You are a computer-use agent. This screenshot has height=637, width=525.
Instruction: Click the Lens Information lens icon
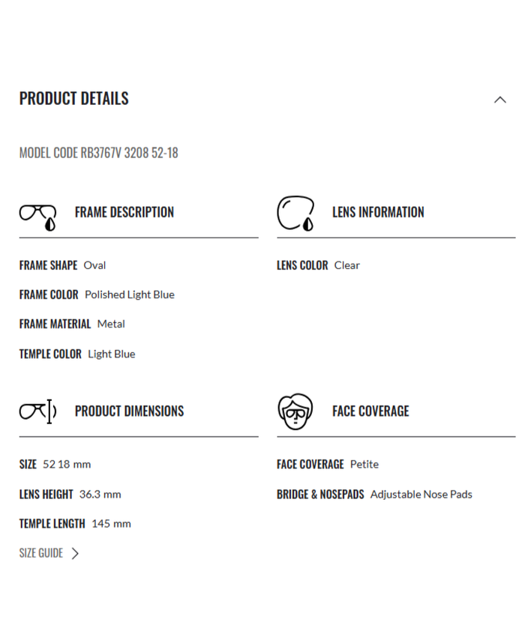point(295,214)
